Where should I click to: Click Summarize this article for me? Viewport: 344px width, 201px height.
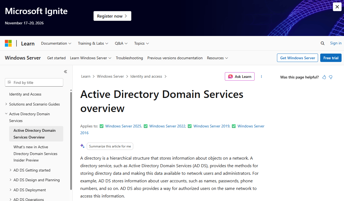[x=110, y=146]
